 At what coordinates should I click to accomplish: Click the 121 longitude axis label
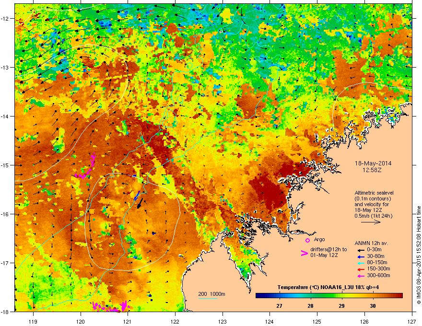128,321
